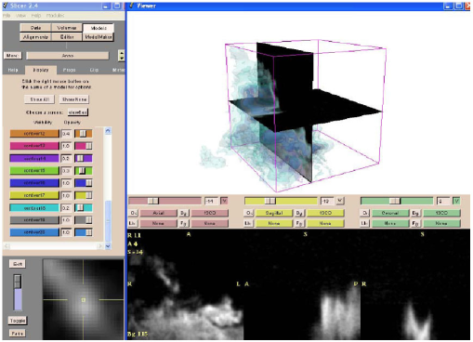Toggle the Coronal slice visibility V button
Image resolution: width=473 pixels, height=342 pixels.
(456, 202)
